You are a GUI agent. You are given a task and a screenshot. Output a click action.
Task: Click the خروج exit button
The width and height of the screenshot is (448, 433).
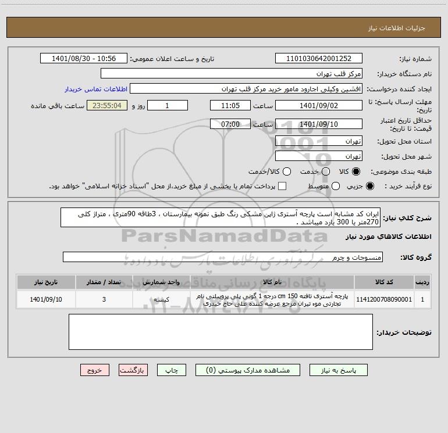95,370
